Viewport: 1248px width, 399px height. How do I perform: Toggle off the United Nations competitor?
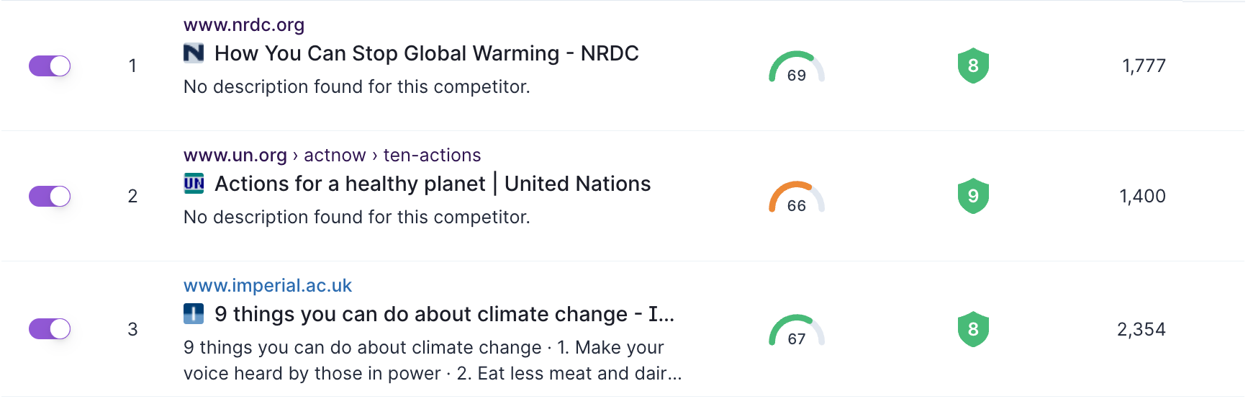[x=50, y=196]
